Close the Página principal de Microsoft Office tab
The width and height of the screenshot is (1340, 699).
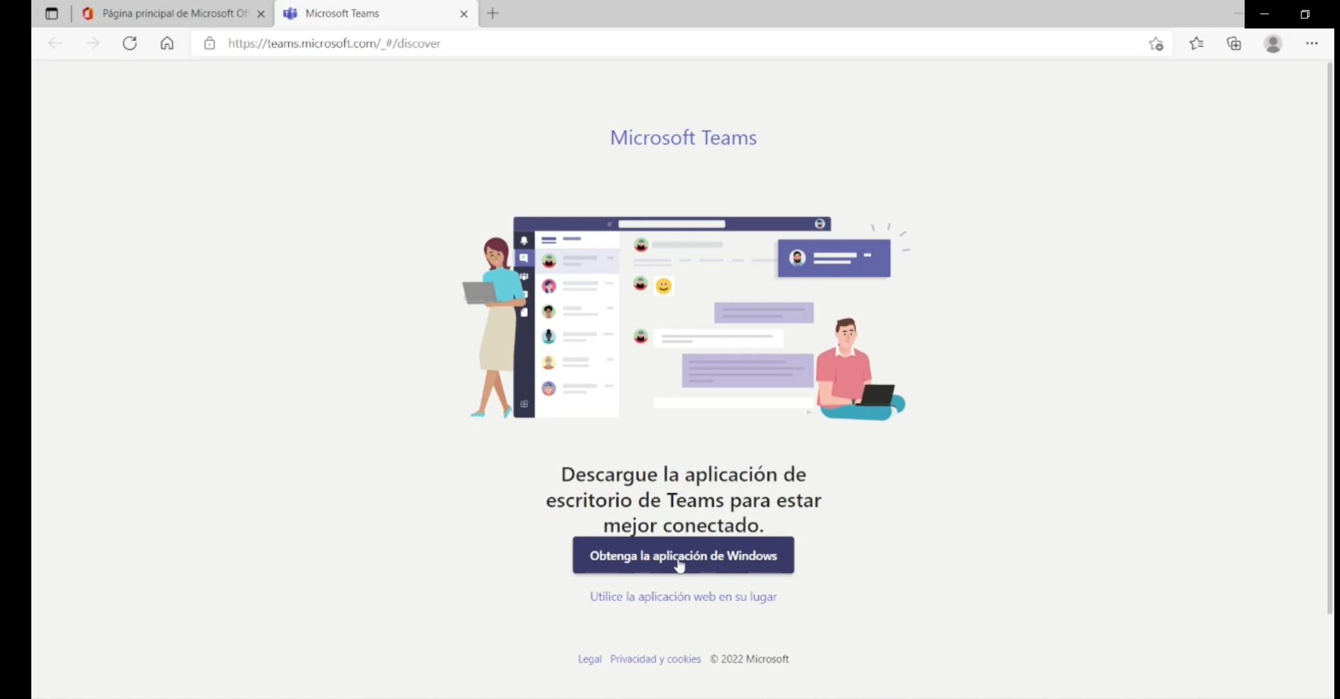point(260,14)
